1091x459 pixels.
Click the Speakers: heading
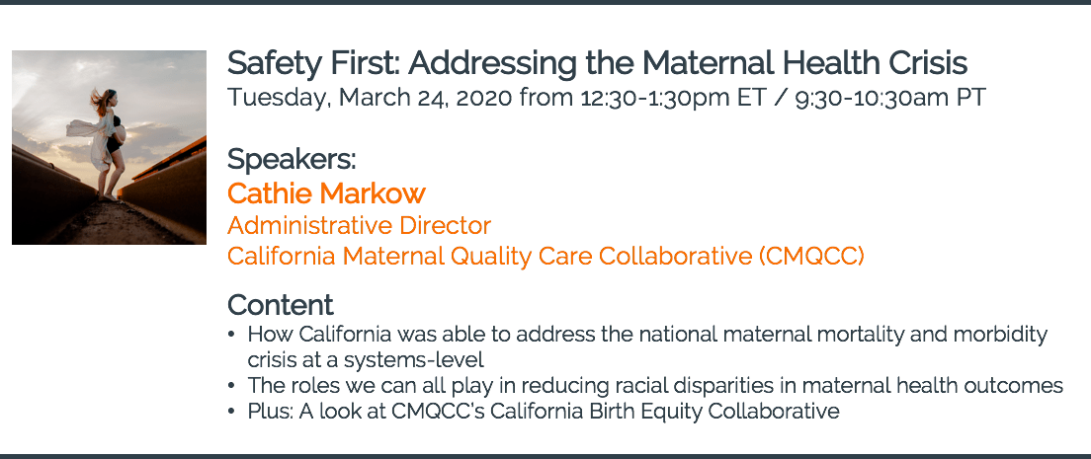point(292,159)
